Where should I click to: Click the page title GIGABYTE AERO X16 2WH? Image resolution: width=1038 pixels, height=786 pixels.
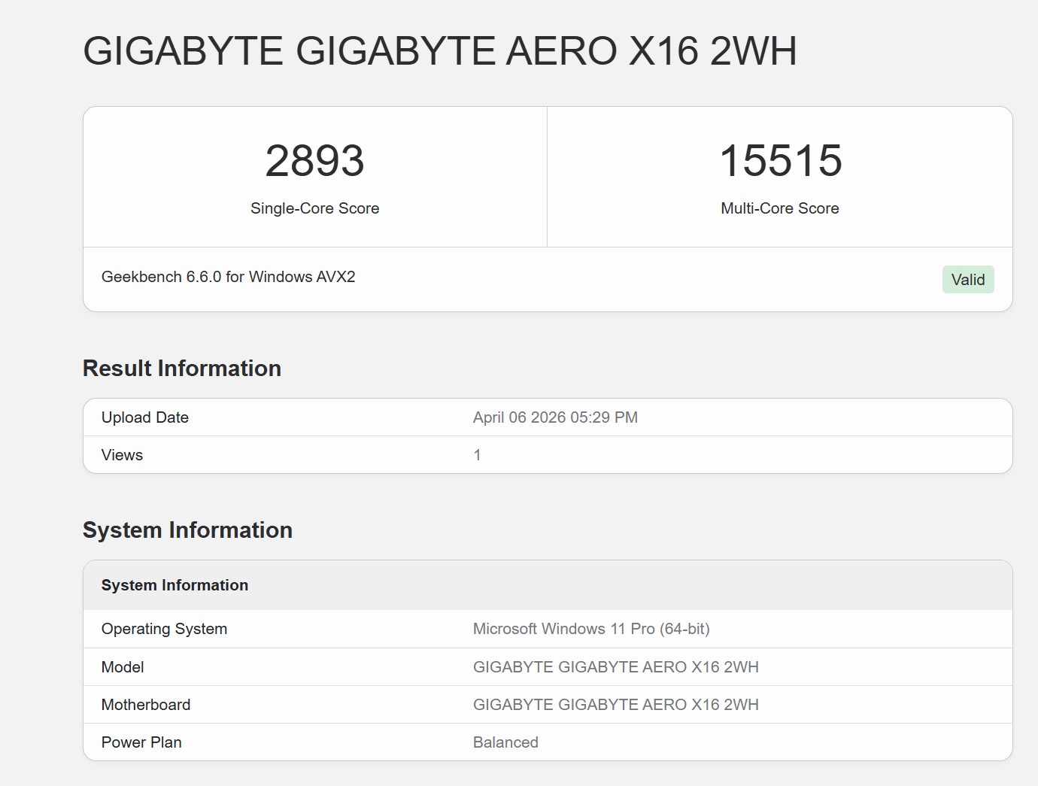tap(439, 51)
